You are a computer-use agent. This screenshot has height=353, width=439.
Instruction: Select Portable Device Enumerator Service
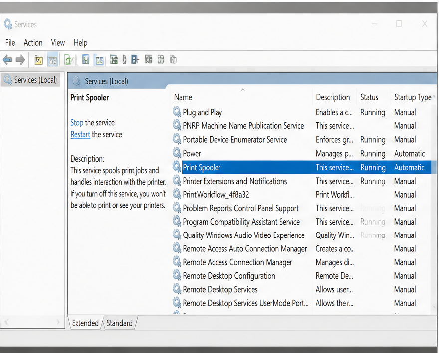235,139
